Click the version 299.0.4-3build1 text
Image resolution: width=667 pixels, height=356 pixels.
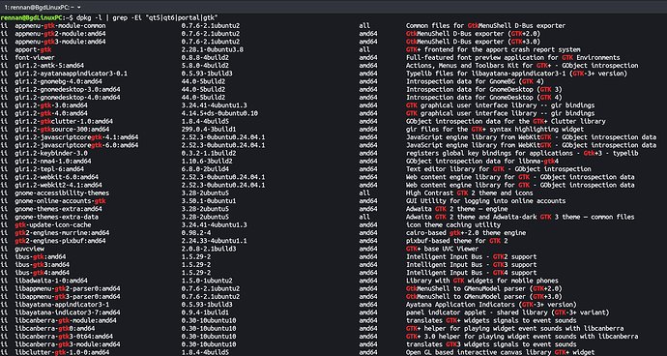(209, 129)
